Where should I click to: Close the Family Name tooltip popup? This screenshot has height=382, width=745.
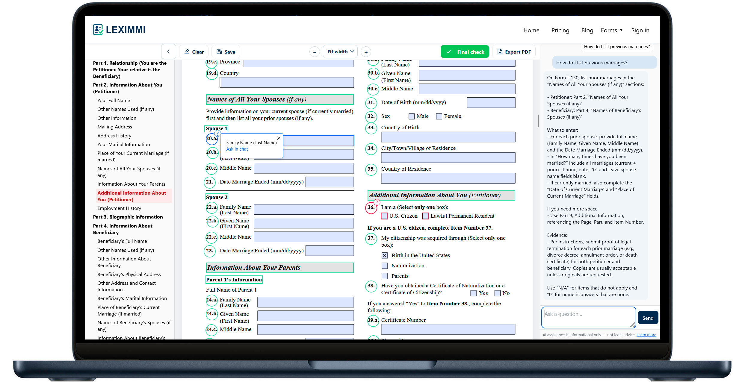point(279,138)
